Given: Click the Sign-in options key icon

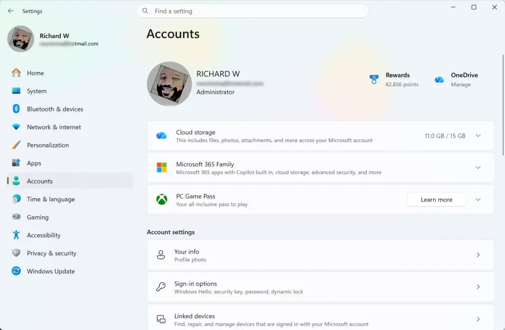Looking at the screenshot, I should coord(161,287).
